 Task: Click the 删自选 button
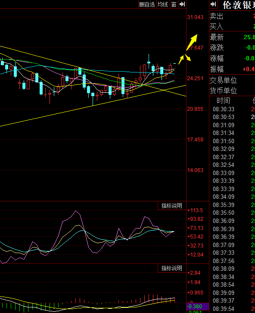(x=147, y=4)
